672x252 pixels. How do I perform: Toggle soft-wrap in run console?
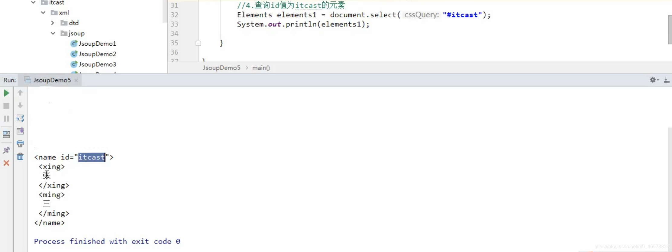(20, 118)
